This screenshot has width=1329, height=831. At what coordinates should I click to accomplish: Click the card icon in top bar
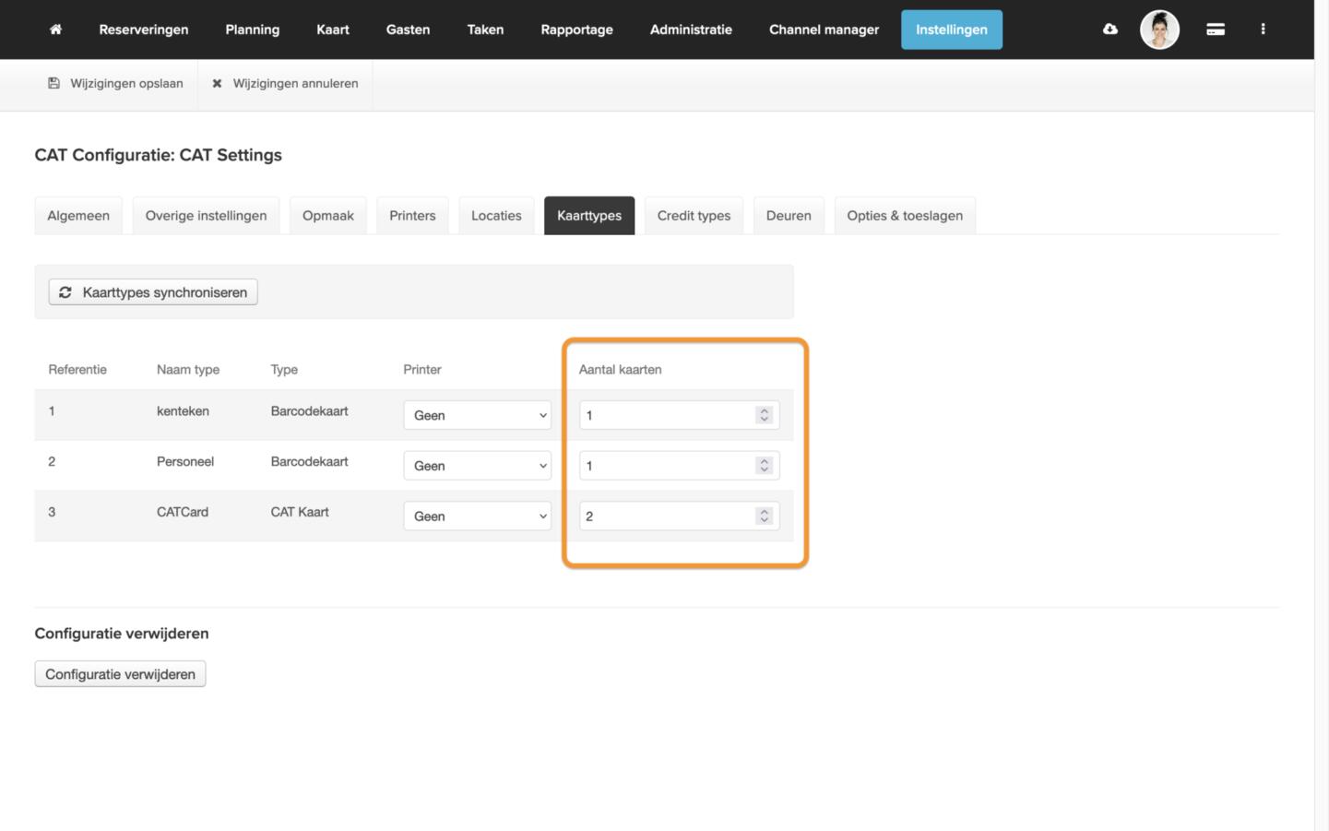1216,30
